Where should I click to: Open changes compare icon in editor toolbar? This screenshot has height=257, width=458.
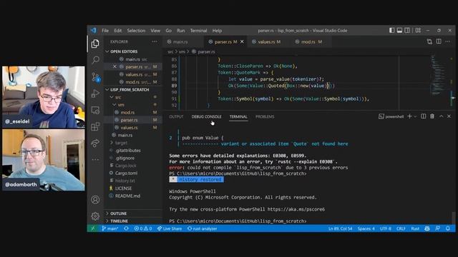429,41
